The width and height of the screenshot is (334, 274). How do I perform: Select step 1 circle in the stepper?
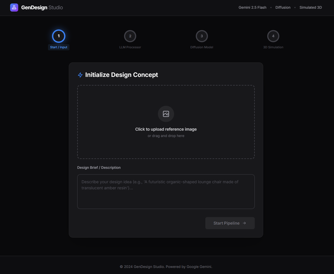(x=59, y=36)
